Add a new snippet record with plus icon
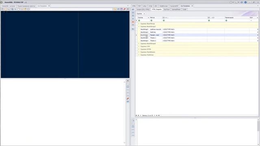This screenshot has width=260, height=146. tap(133, 19)
